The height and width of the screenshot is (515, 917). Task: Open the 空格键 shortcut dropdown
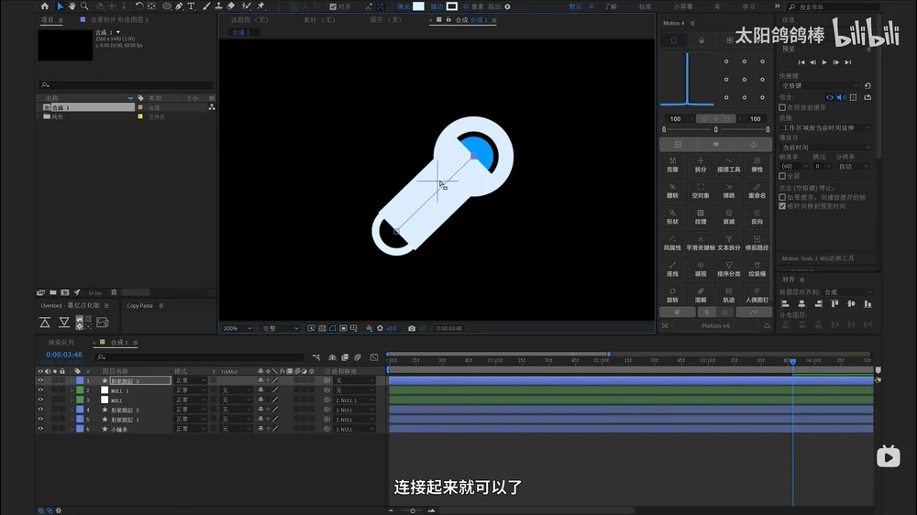pyautogui.click(x=819, y=86)
